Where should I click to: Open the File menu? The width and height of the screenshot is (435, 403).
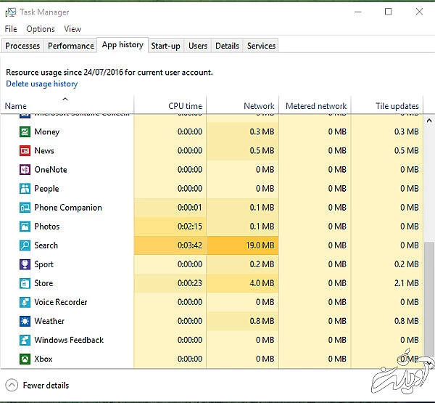tap(11, 29)
